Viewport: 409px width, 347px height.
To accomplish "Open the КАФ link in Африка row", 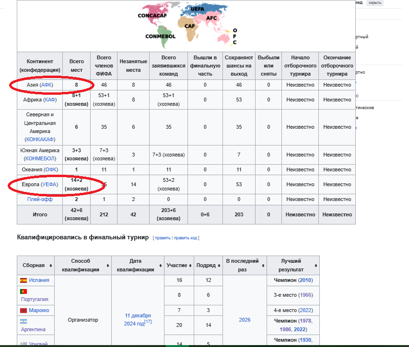I will pos(50,100).
